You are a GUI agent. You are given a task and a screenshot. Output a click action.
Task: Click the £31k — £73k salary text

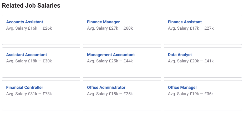click(x=40, y=94)
